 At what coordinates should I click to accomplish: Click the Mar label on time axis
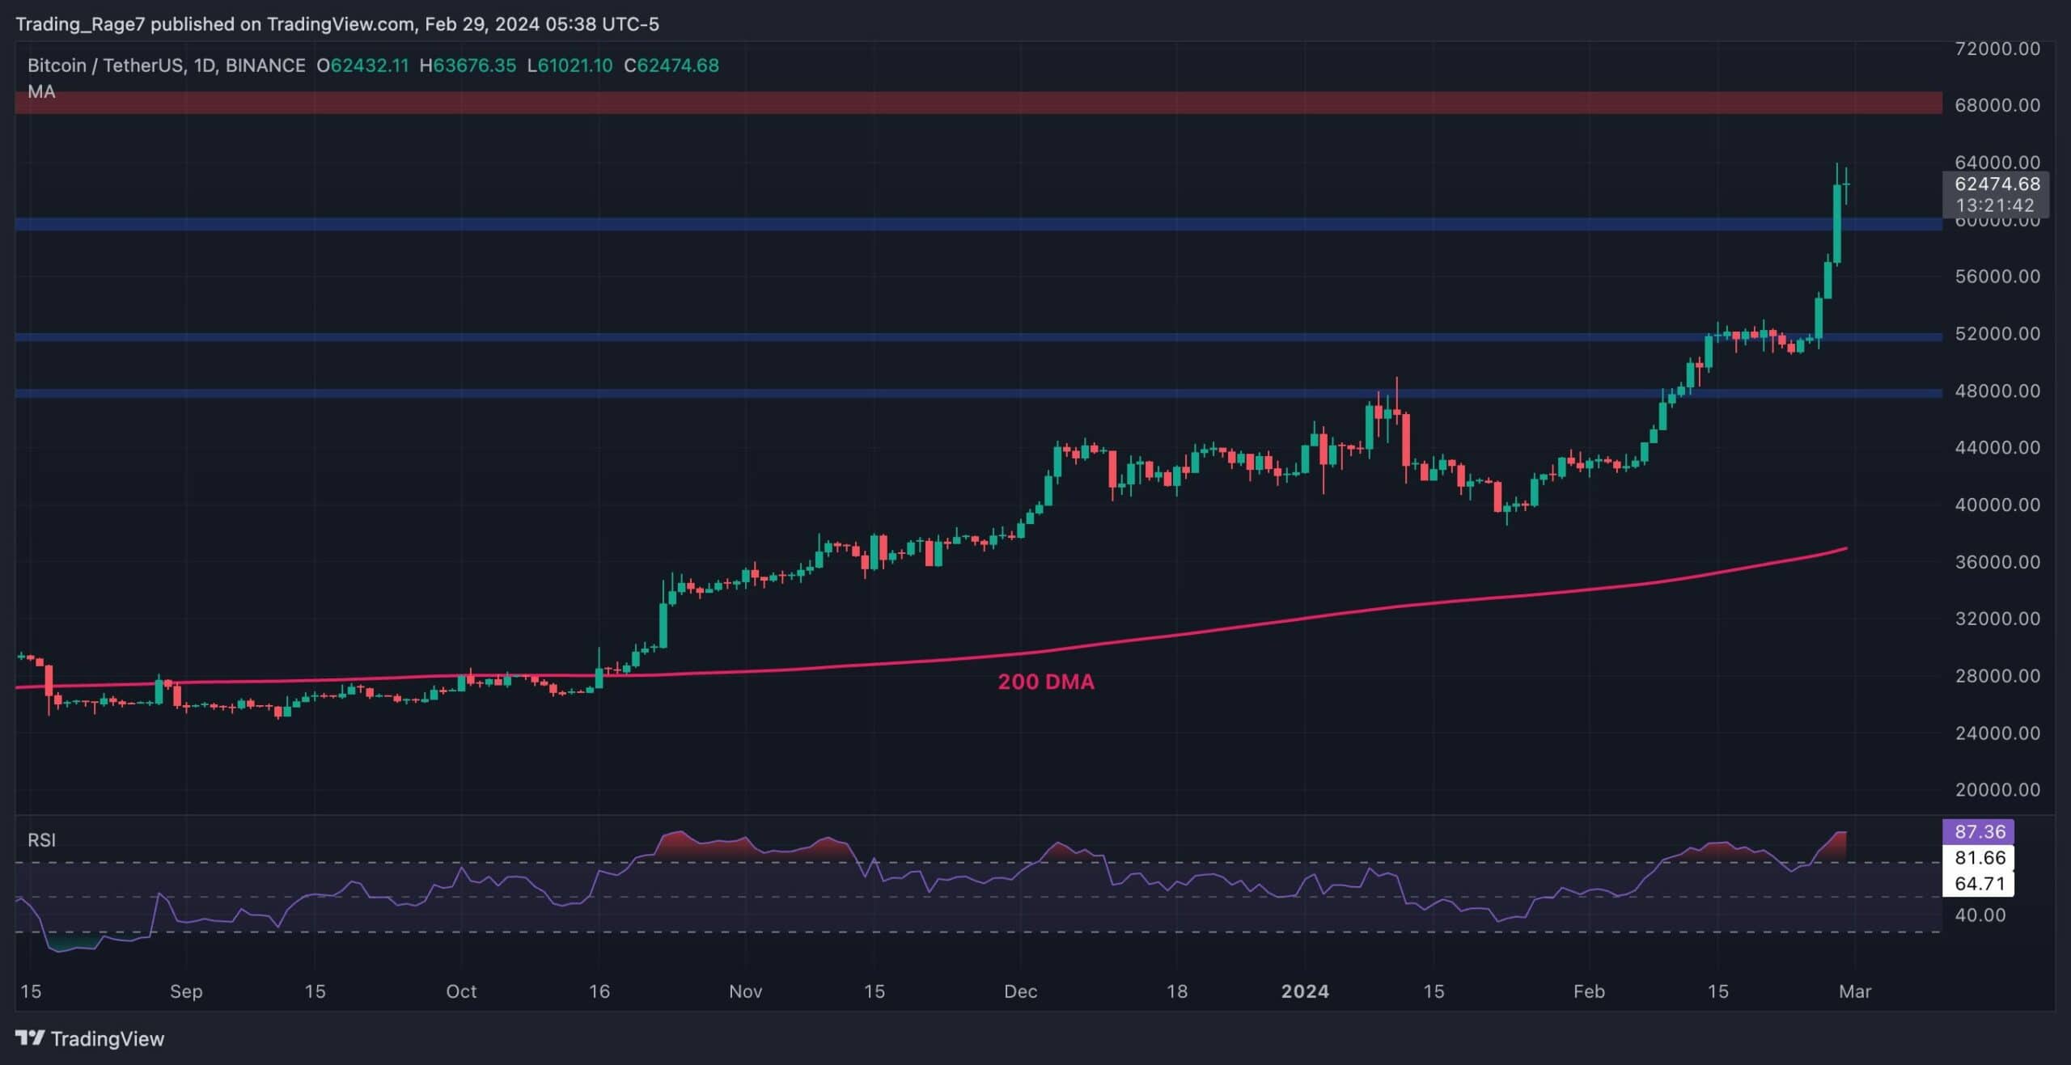click(1854, 991)
